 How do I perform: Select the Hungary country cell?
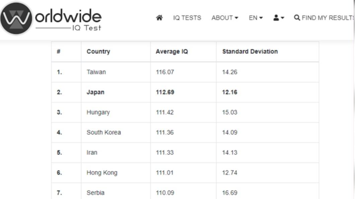coord(98,113)
